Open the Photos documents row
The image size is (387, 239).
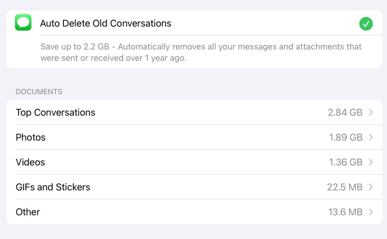coord(31,137)
